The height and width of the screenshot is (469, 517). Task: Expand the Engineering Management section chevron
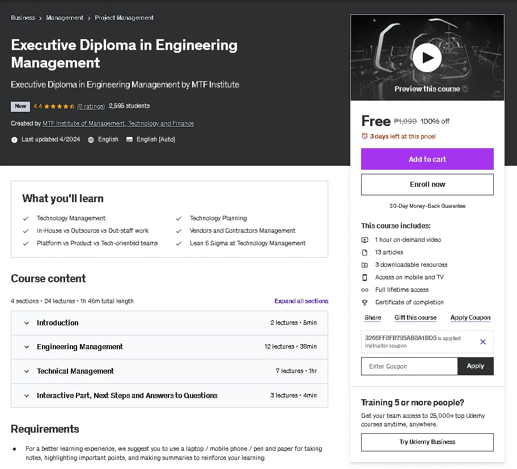pyautogui.click(x=27, y=347)
